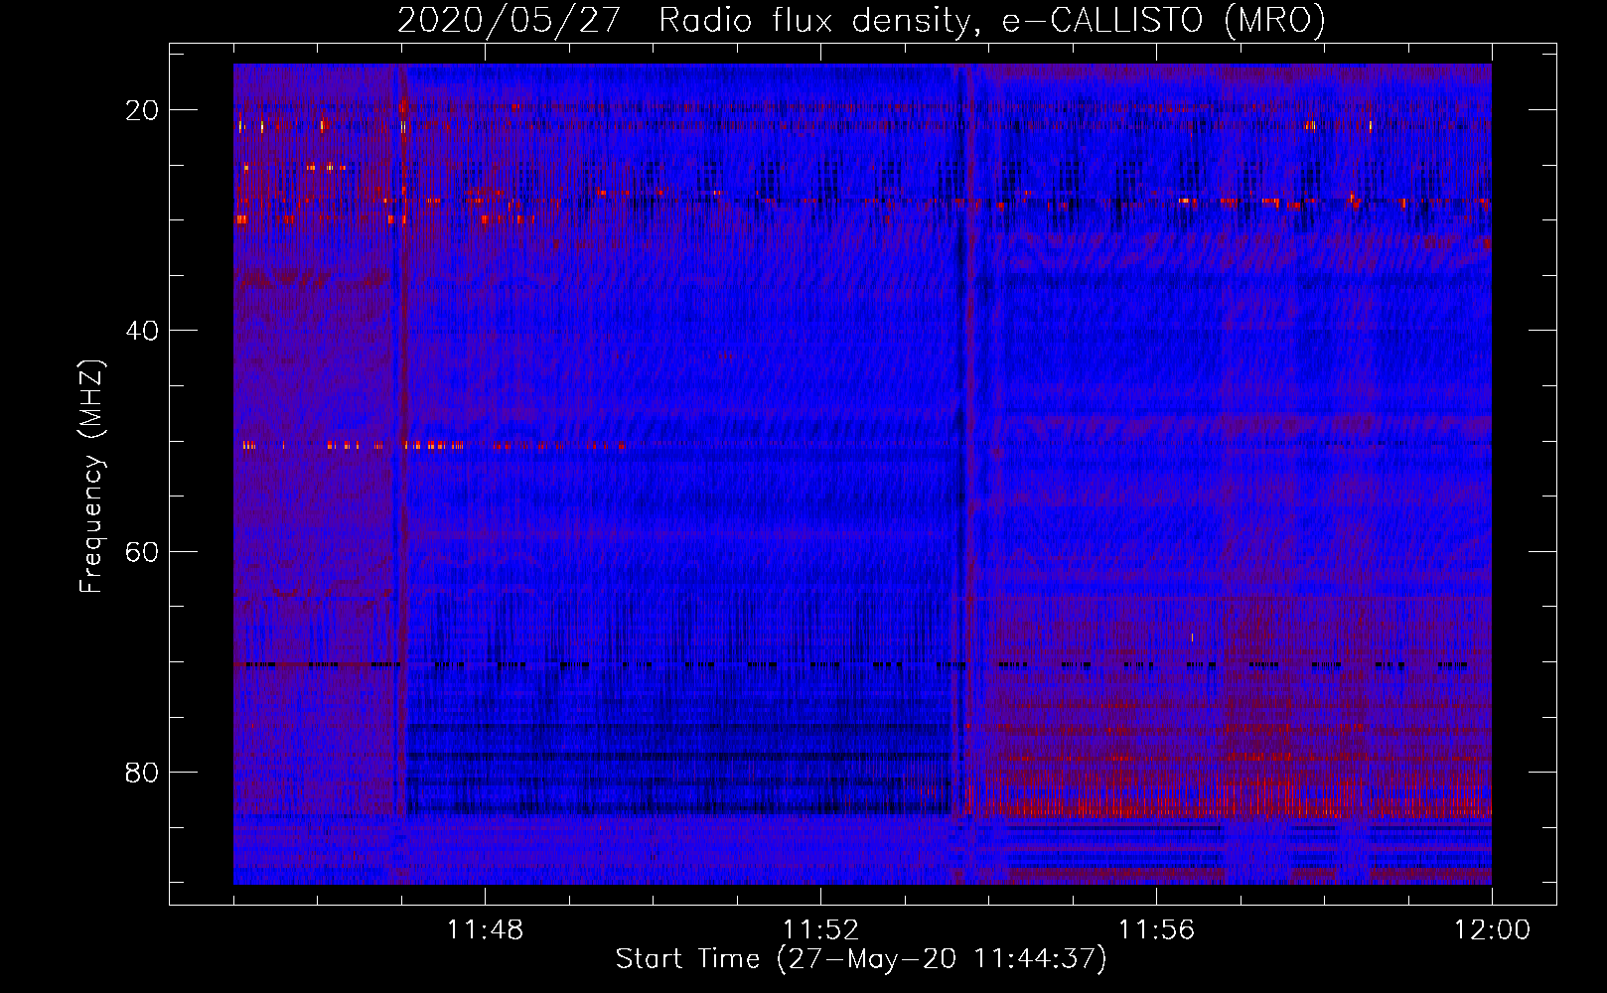This screenshot has height=993, width=1607.
Task: Click the 'Start Time (27-May-20 11:44:37)' axis label
Action: click(x=861, y=959)
